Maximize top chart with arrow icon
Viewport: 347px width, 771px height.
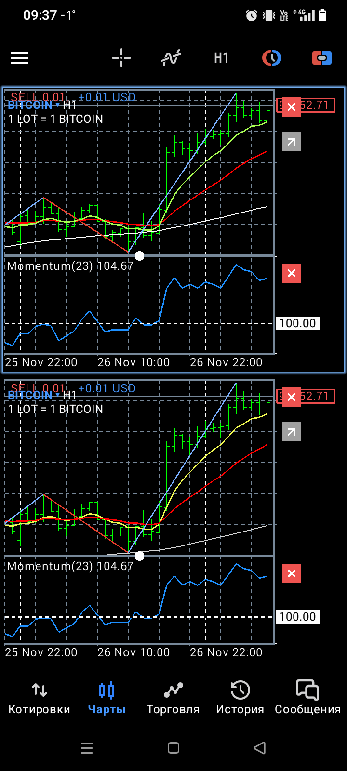292,142
